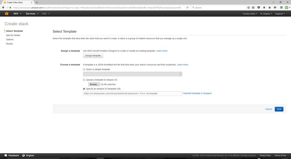Select Specify an Amazon S3 template URL radio
Image resolution: width=291 pixels, height=159 pixels.
click(84, 89)
